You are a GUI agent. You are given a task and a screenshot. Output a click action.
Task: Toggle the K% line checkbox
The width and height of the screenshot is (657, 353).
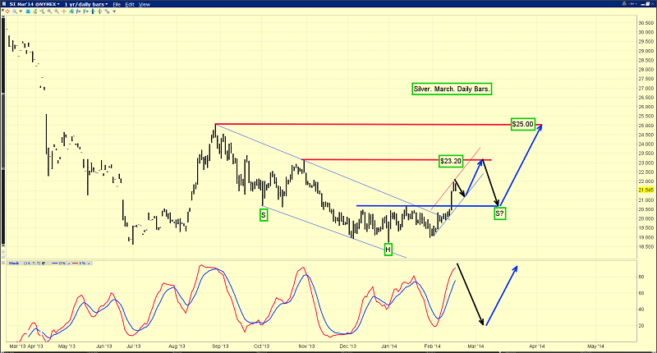point(89,263)
